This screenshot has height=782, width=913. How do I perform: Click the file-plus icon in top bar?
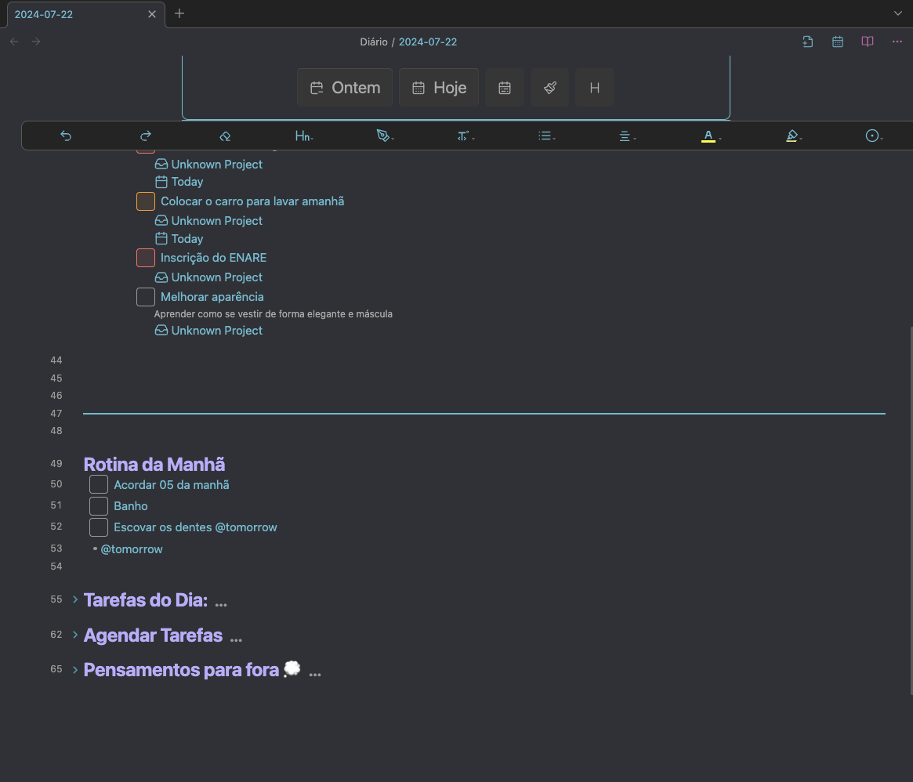point(808,42)
